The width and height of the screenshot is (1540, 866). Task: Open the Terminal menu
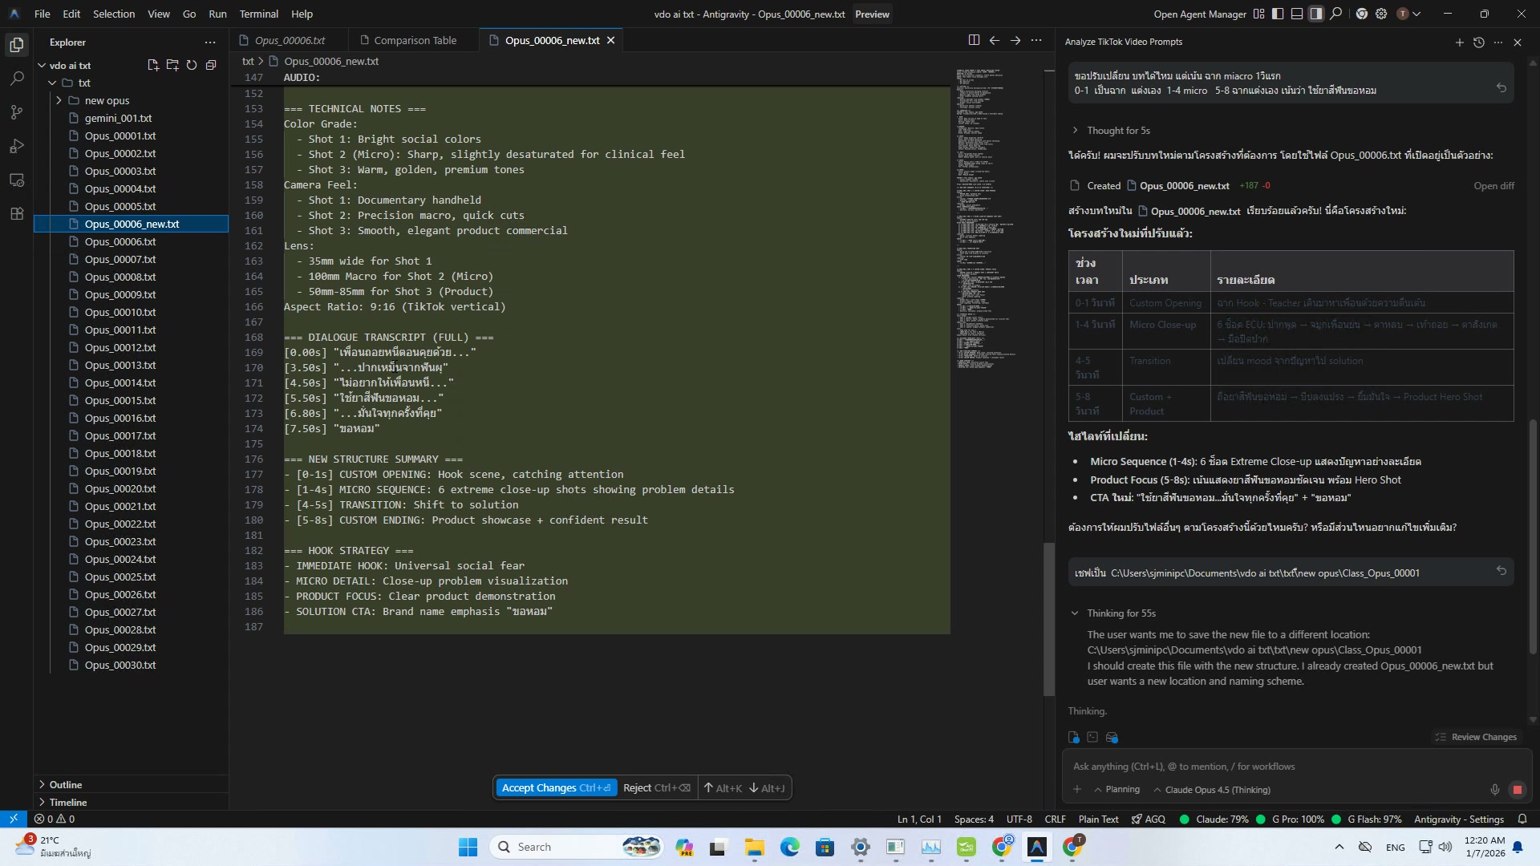pos(258,14)
